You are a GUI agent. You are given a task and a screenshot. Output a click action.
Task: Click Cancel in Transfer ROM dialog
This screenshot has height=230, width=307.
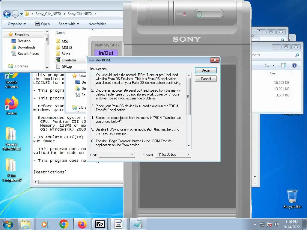tap(206, 79)
